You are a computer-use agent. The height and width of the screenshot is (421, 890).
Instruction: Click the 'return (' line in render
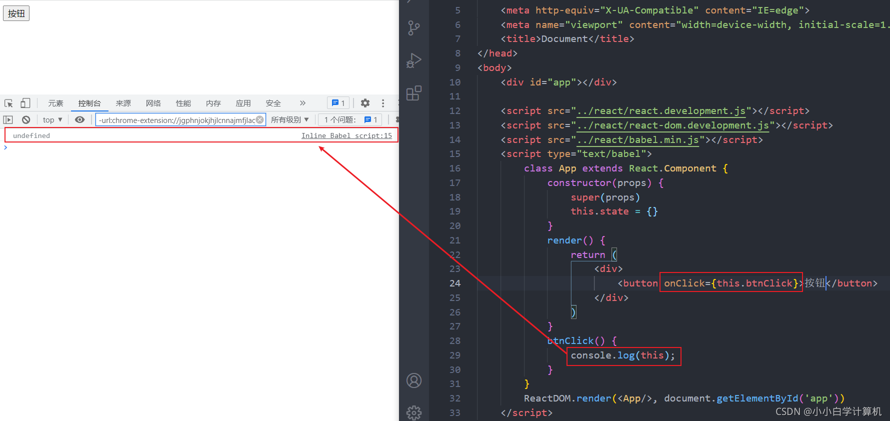pos(594,255)
